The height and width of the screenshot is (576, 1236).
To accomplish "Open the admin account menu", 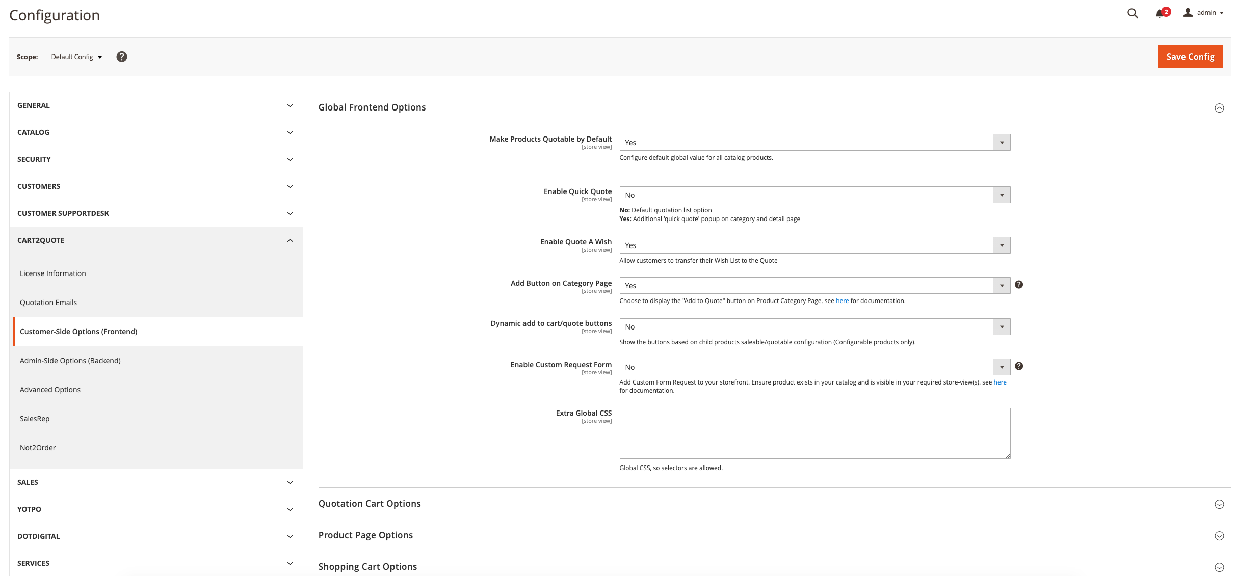I will click(1203, 12).
